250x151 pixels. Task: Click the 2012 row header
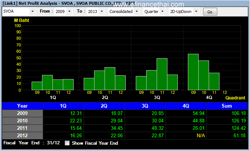pyautogui.click(x=22, y=135)
